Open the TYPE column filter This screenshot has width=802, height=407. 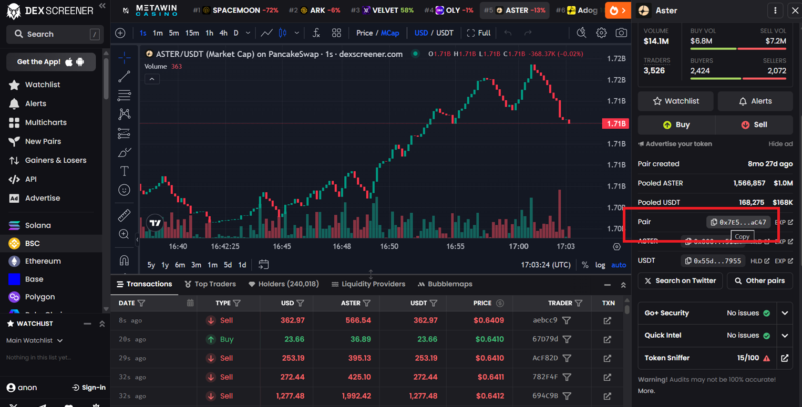coord(237,303)
